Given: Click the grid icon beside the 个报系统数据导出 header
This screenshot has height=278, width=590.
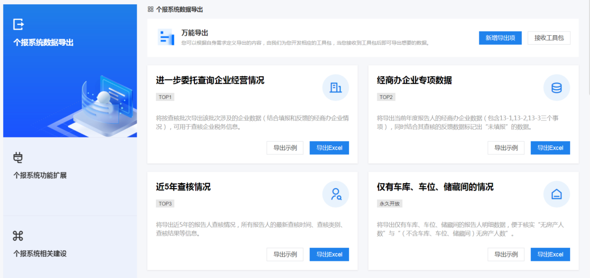Looking at the screenshot, I should coord(150,9).
